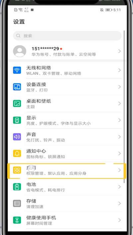Click the vertical scrollbar on right
This screenshot has height=235, width=133.
point(124,106)
